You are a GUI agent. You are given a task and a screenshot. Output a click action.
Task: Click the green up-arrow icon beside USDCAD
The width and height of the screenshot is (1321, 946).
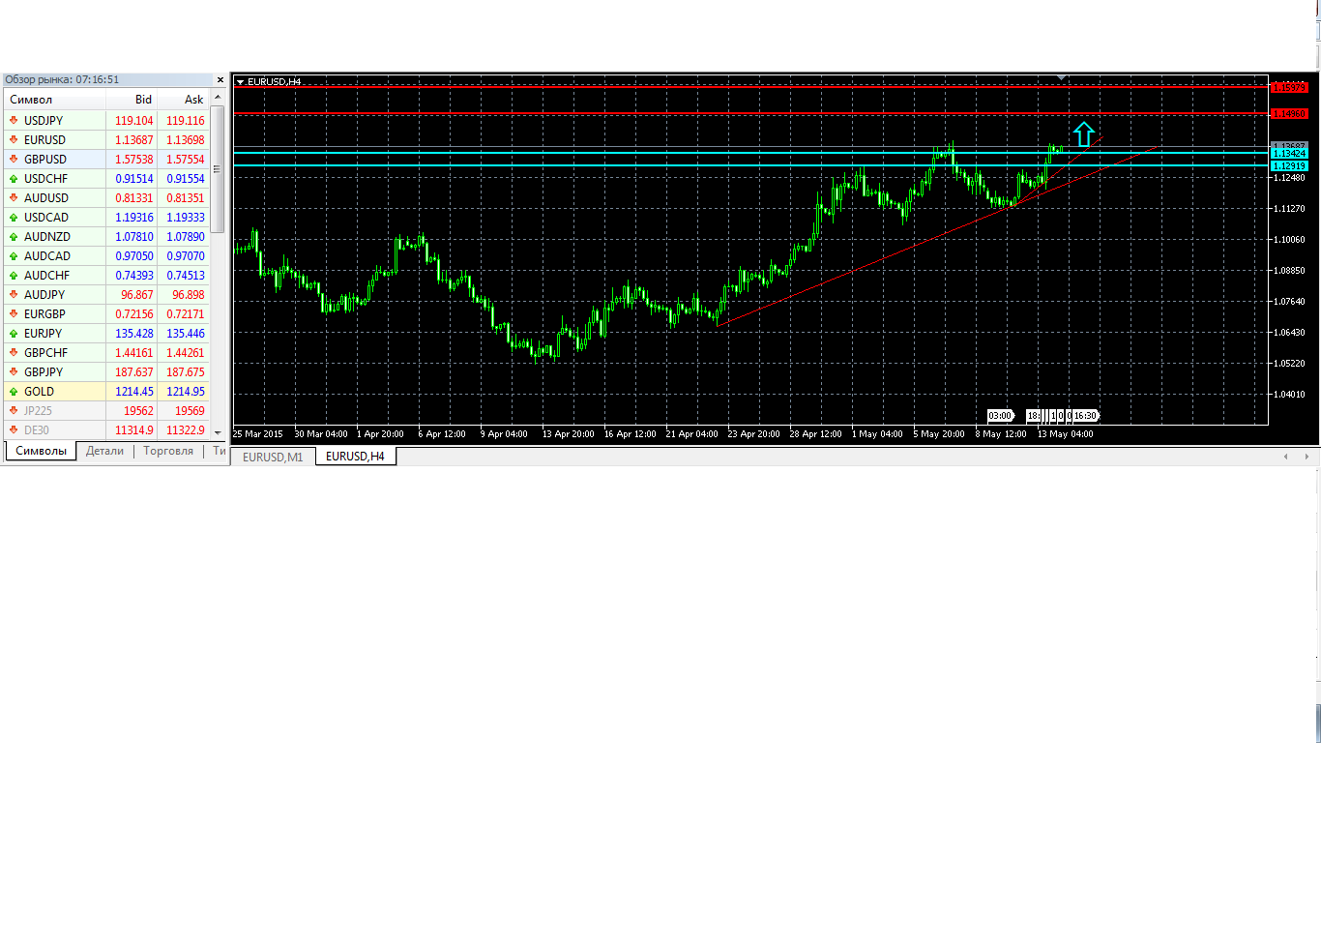14,218
